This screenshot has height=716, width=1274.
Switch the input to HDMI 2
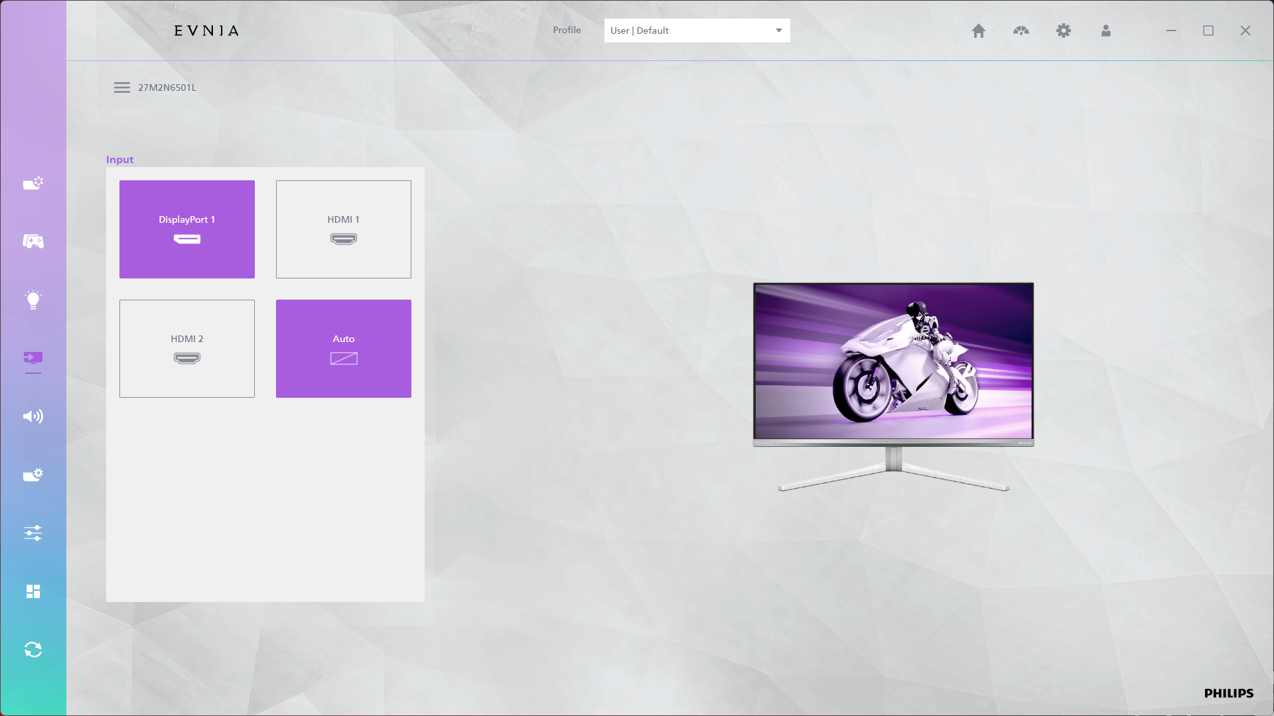tap(187, 349)
